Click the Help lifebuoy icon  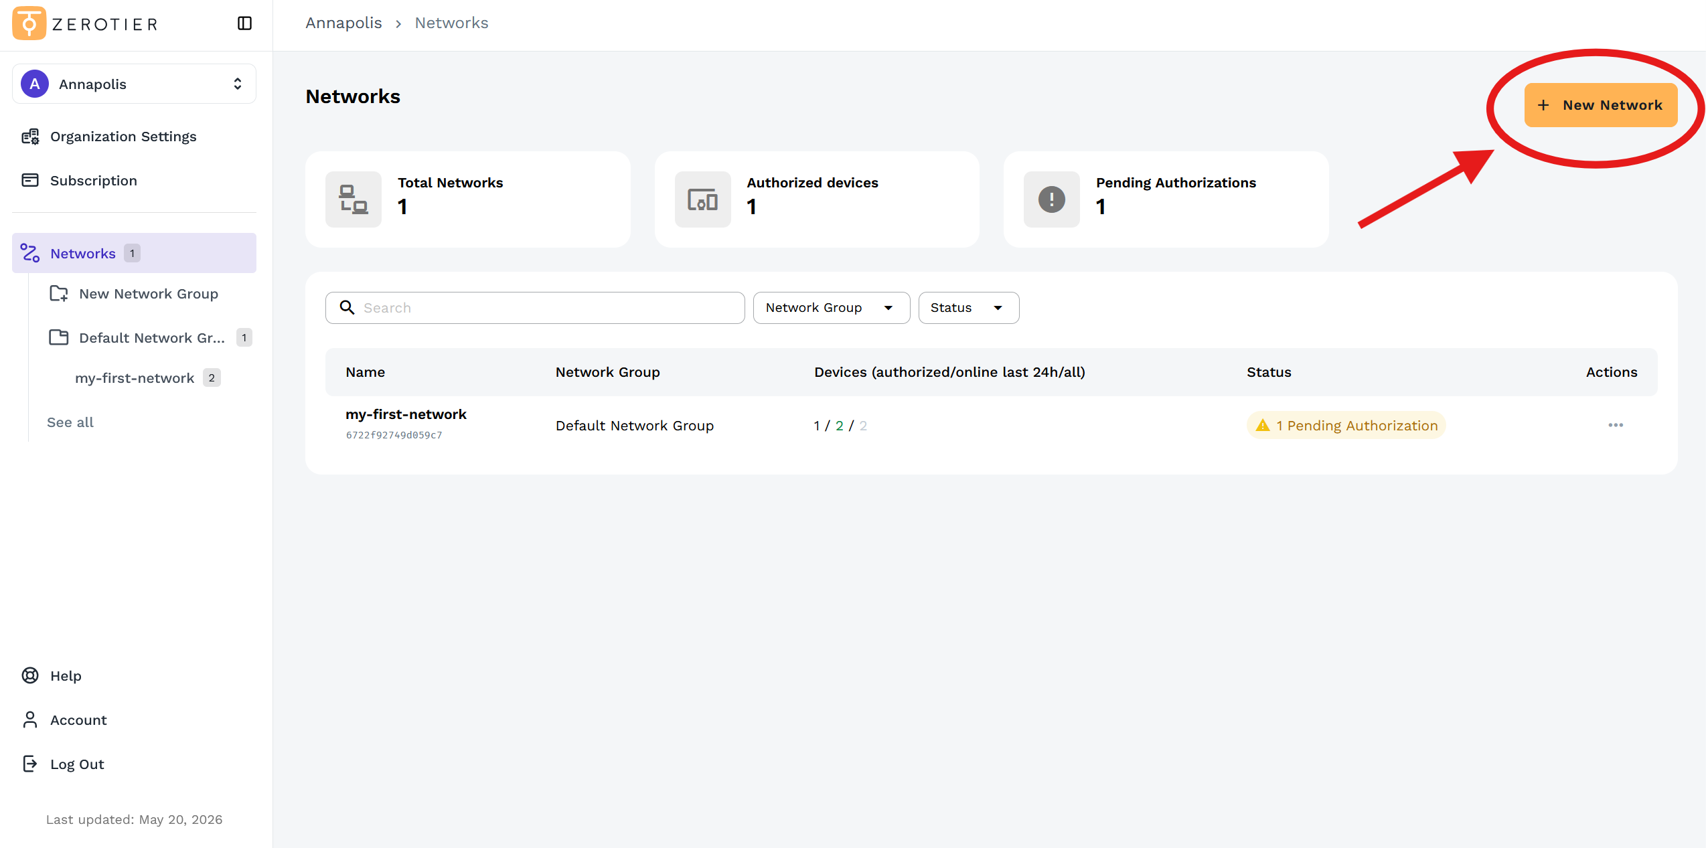tap(30, 675)
